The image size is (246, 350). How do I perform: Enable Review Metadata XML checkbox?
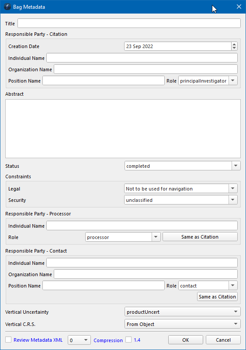[8, 340]
